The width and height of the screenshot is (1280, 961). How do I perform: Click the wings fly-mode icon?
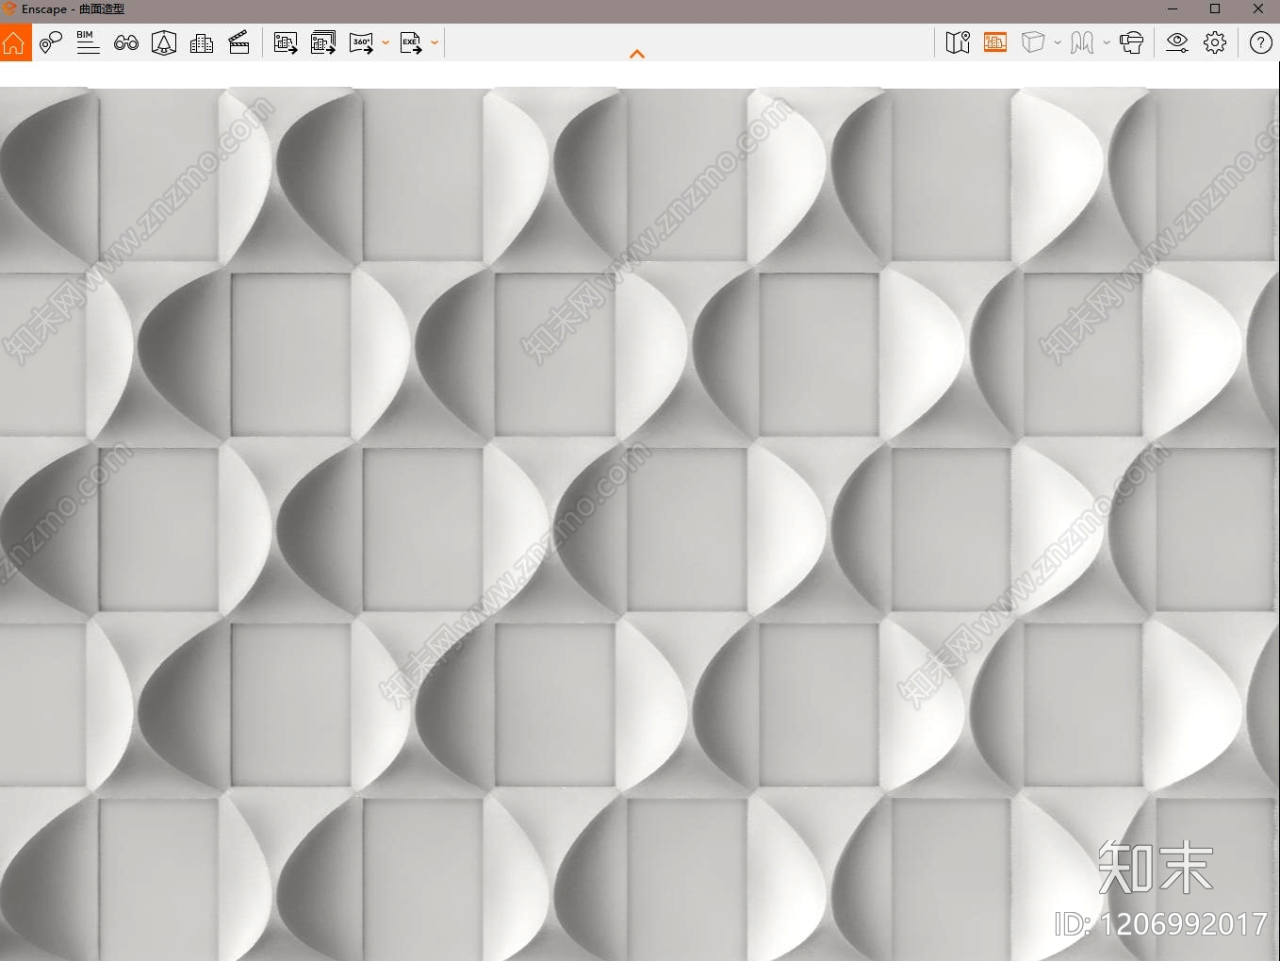point(1082,42)
